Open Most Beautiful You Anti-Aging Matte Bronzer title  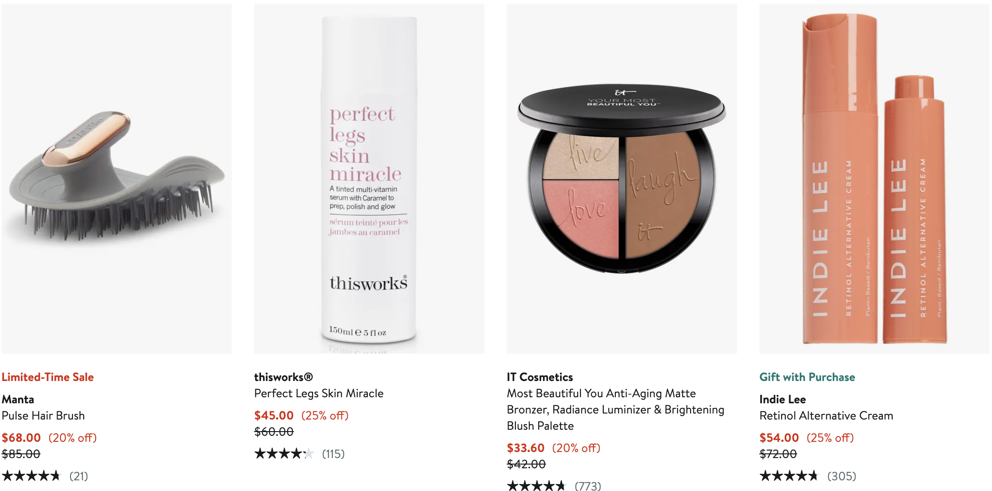point(616,410)
